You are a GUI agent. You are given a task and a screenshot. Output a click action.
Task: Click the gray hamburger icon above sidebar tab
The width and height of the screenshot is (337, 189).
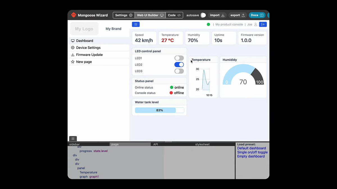(73, 139)
